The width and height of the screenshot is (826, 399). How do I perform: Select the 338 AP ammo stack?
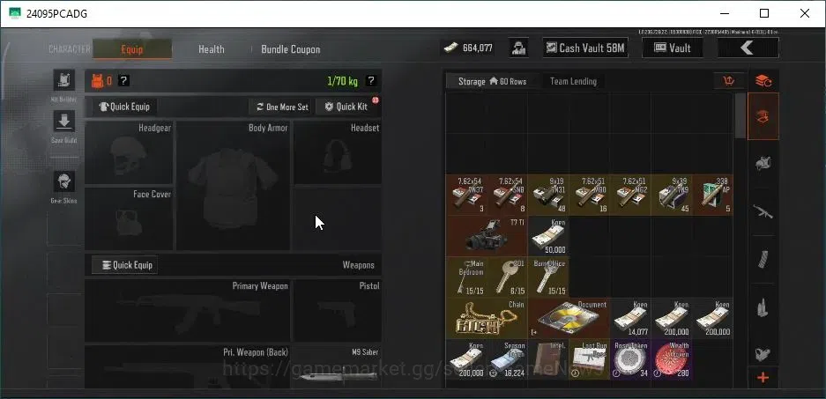coord(712,195)
